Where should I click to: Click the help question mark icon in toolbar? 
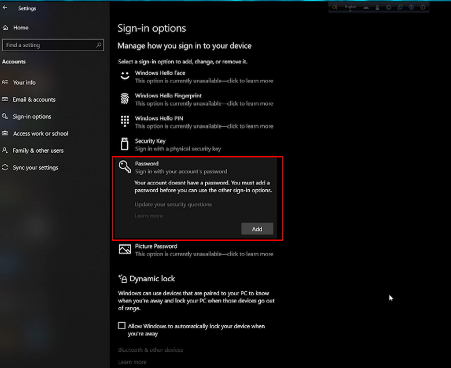point(411,7)
